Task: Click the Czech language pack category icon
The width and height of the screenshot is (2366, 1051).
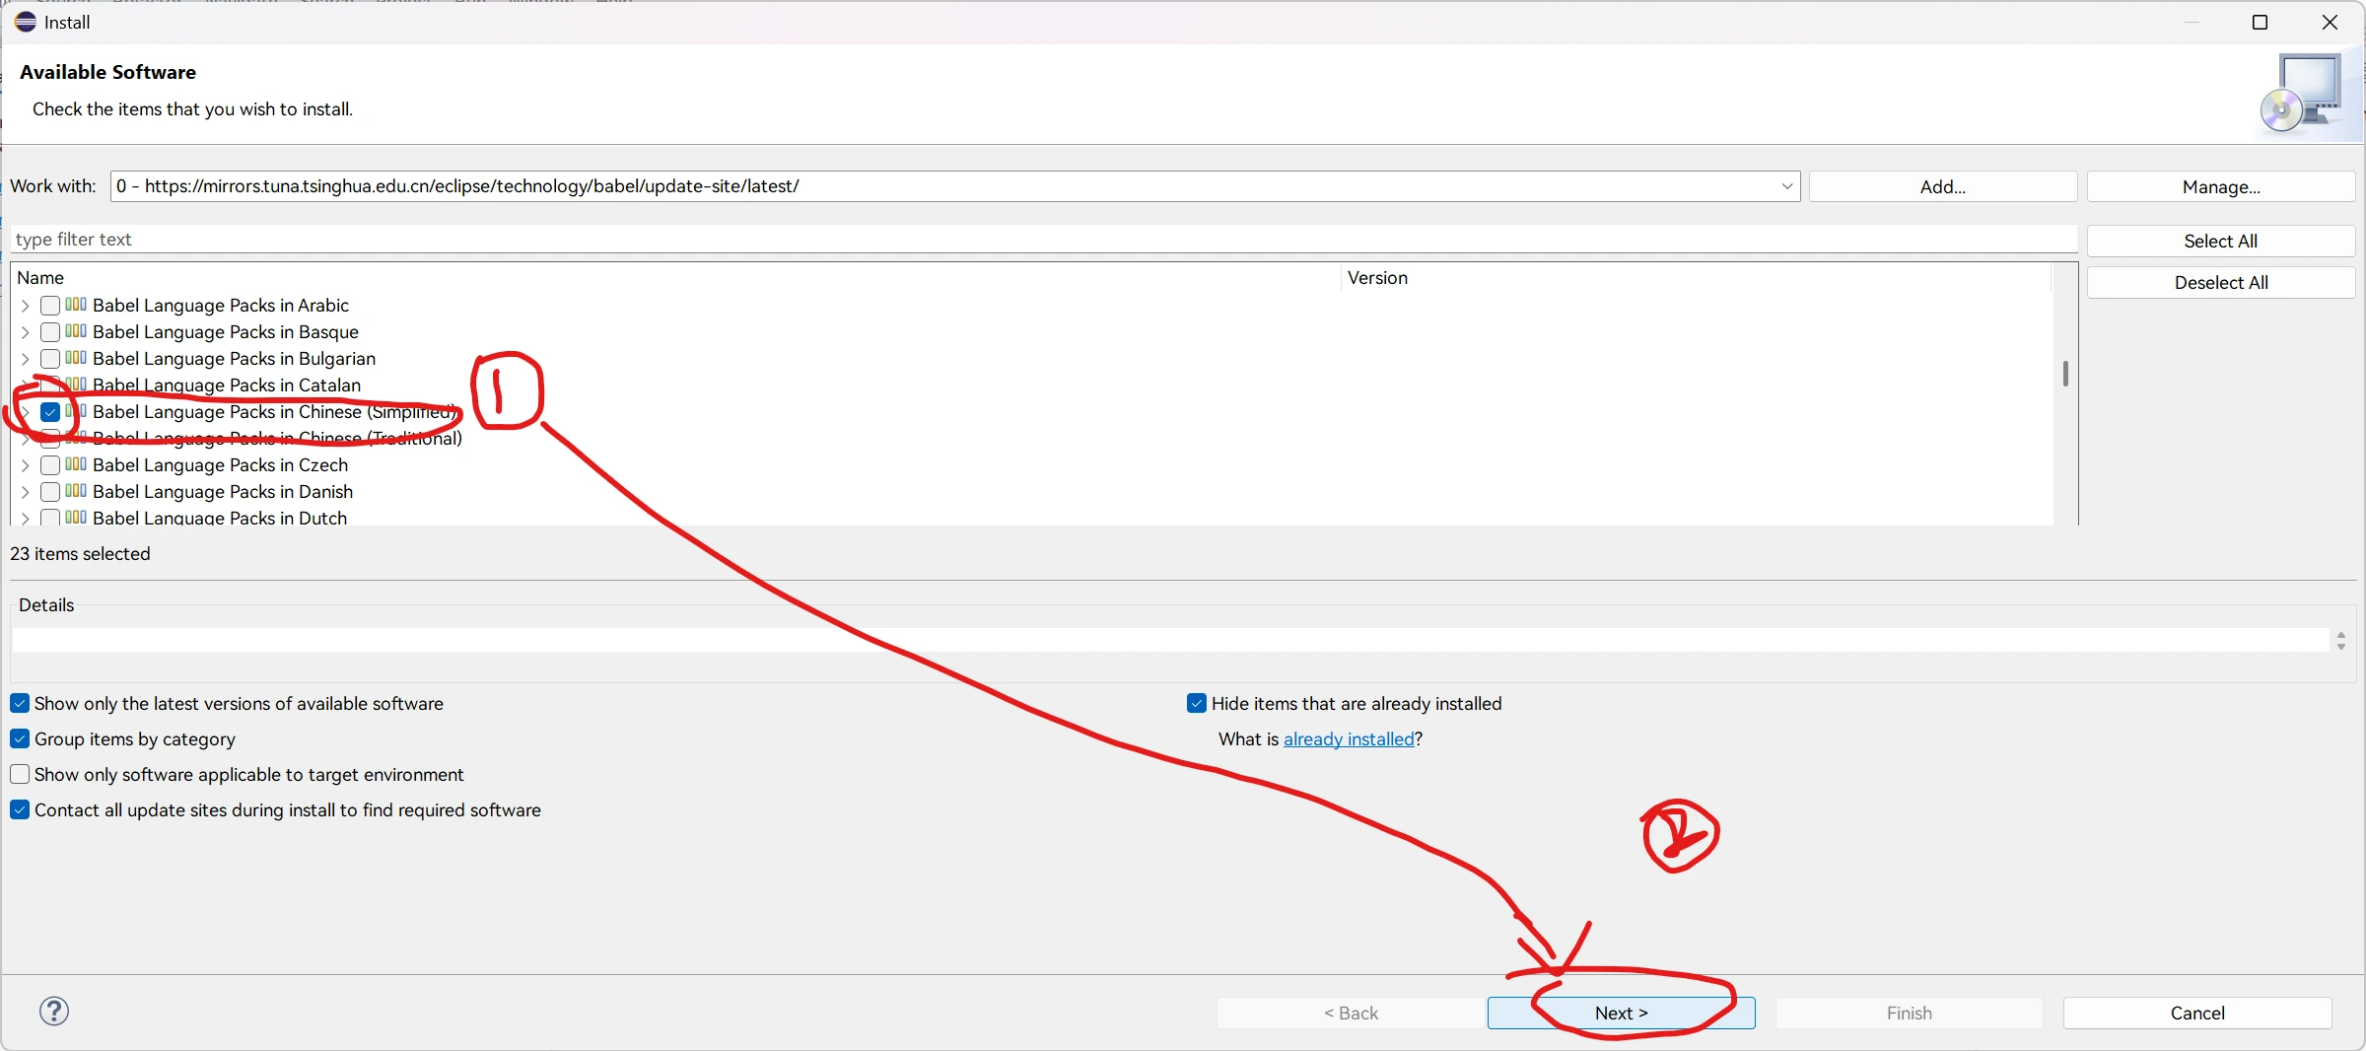Action: click(76, 464)
